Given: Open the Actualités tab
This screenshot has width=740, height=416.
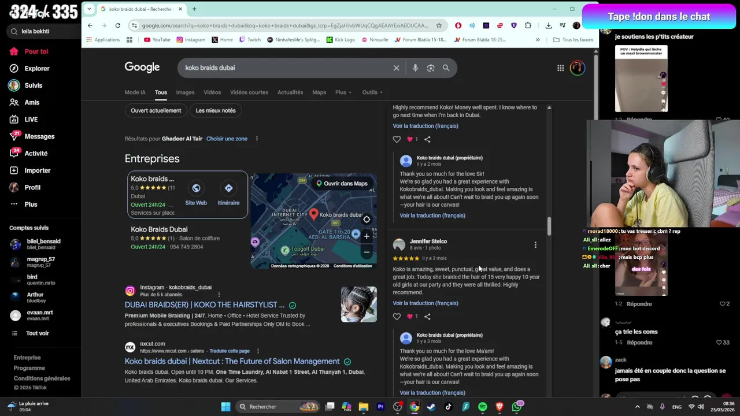Looking at the screenshot, I should tap(290, 92).
